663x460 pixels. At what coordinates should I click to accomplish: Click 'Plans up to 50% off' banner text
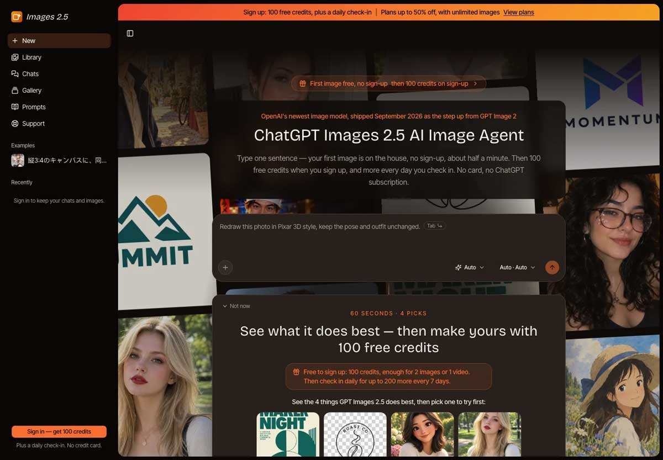[x=440, y=12]
